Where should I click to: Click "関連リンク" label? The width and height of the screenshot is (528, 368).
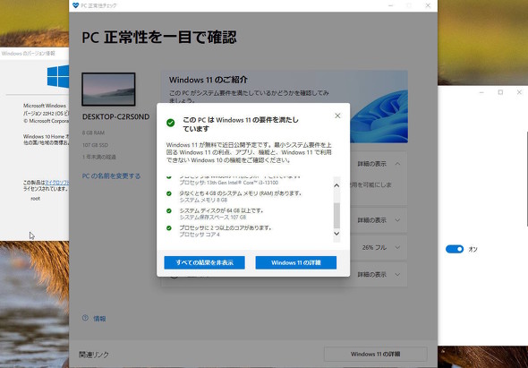point(94,355)
